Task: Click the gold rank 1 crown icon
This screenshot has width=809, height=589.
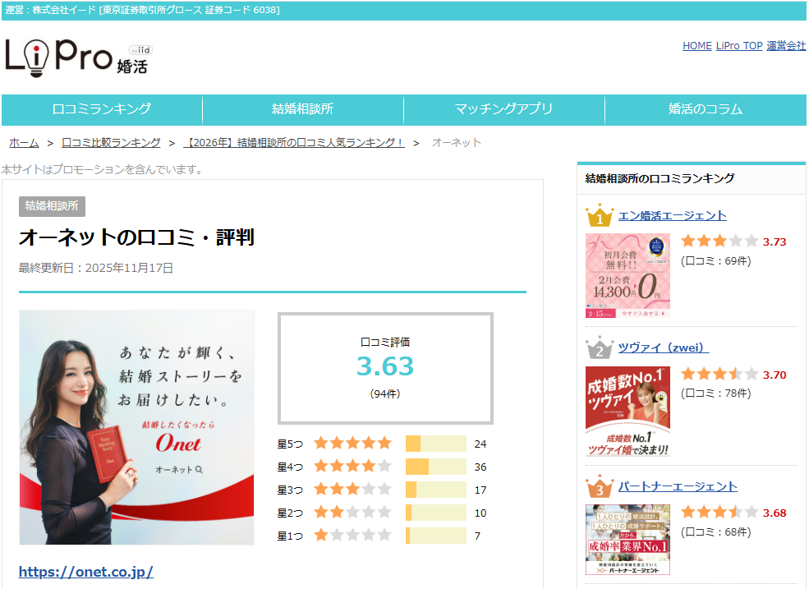Action: pos(600,216)
